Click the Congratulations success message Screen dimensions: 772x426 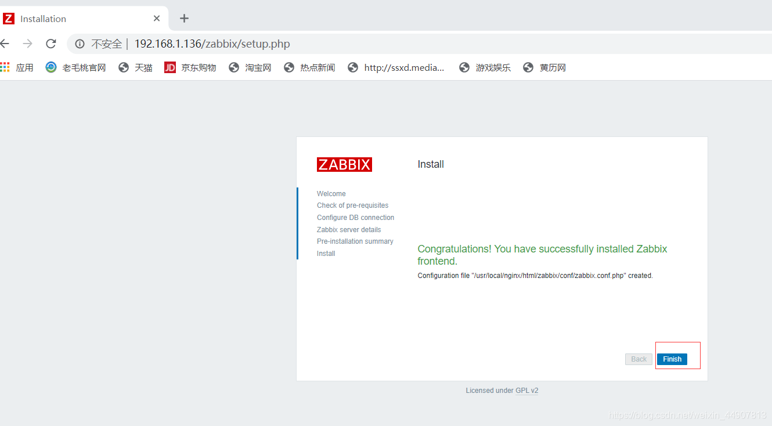coord(542,255)
